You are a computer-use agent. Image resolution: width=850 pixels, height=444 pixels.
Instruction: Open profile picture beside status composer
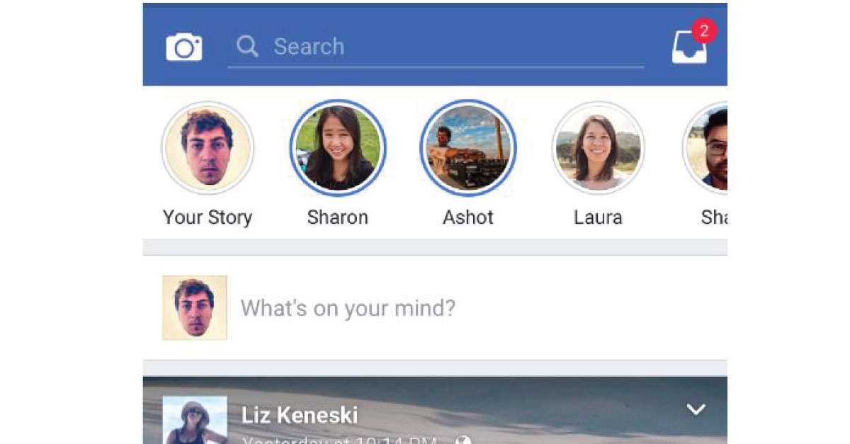(195, 308)
